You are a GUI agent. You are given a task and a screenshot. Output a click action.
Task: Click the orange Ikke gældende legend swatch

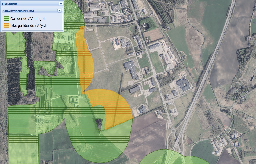point(6,26)
